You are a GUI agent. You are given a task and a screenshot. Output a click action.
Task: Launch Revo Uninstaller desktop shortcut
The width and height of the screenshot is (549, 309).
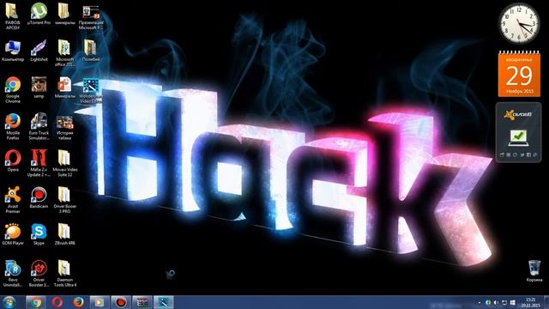point(13,274)
